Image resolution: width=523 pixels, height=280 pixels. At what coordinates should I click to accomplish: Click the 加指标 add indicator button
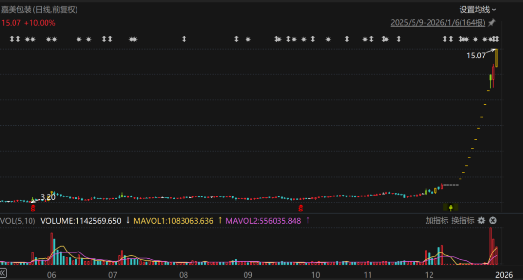(x=436, y=220)
